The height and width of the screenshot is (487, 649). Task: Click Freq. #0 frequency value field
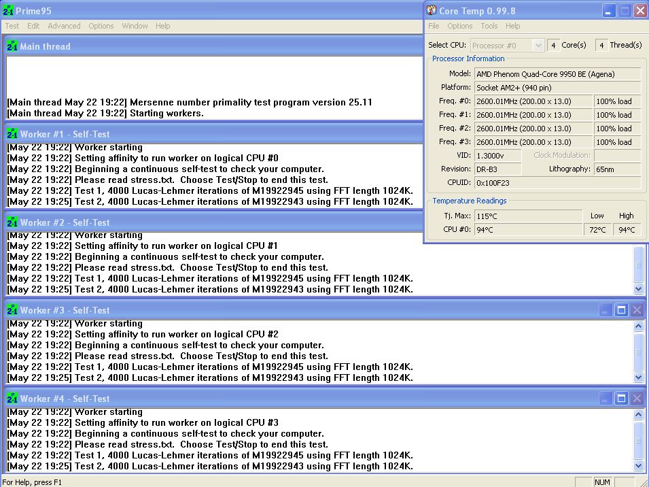point(533,101)
